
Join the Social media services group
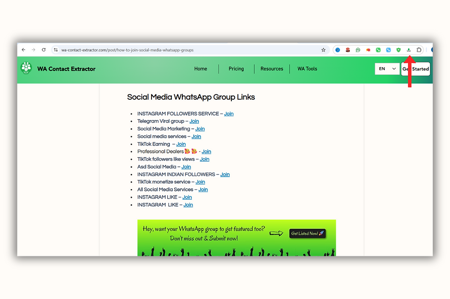(197, 136)
